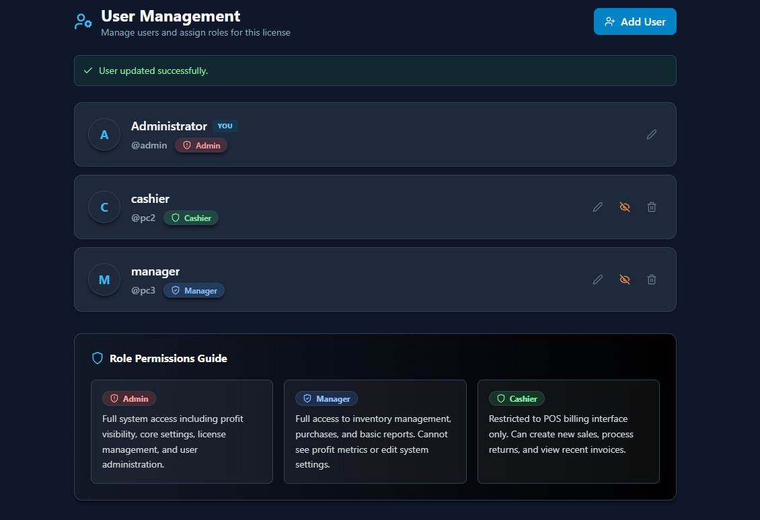Edit the Administrator user with pencil icon

point(652,134)
